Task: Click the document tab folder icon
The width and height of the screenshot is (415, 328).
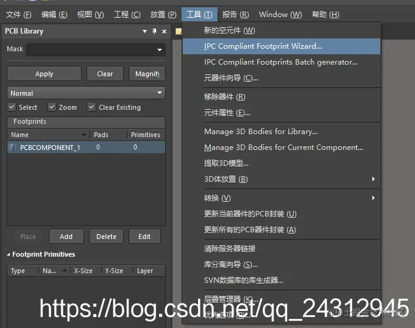Action: (179, 31)
